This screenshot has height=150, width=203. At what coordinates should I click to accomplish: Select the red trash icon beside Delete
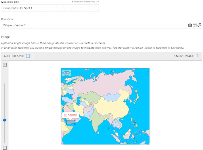pos(65,116)
